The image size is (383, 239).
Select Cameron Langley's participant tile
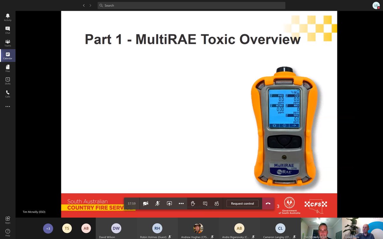click(280, 228)
